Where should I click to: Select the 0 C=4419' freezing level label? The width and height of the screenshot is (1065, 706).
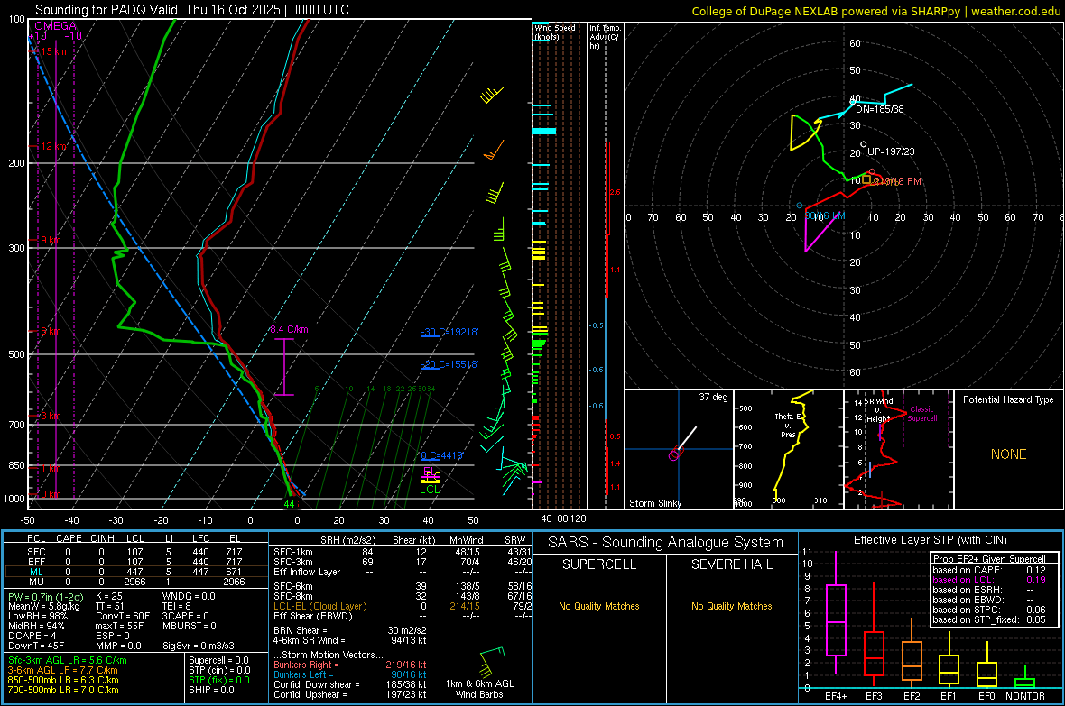click(441, 455)
